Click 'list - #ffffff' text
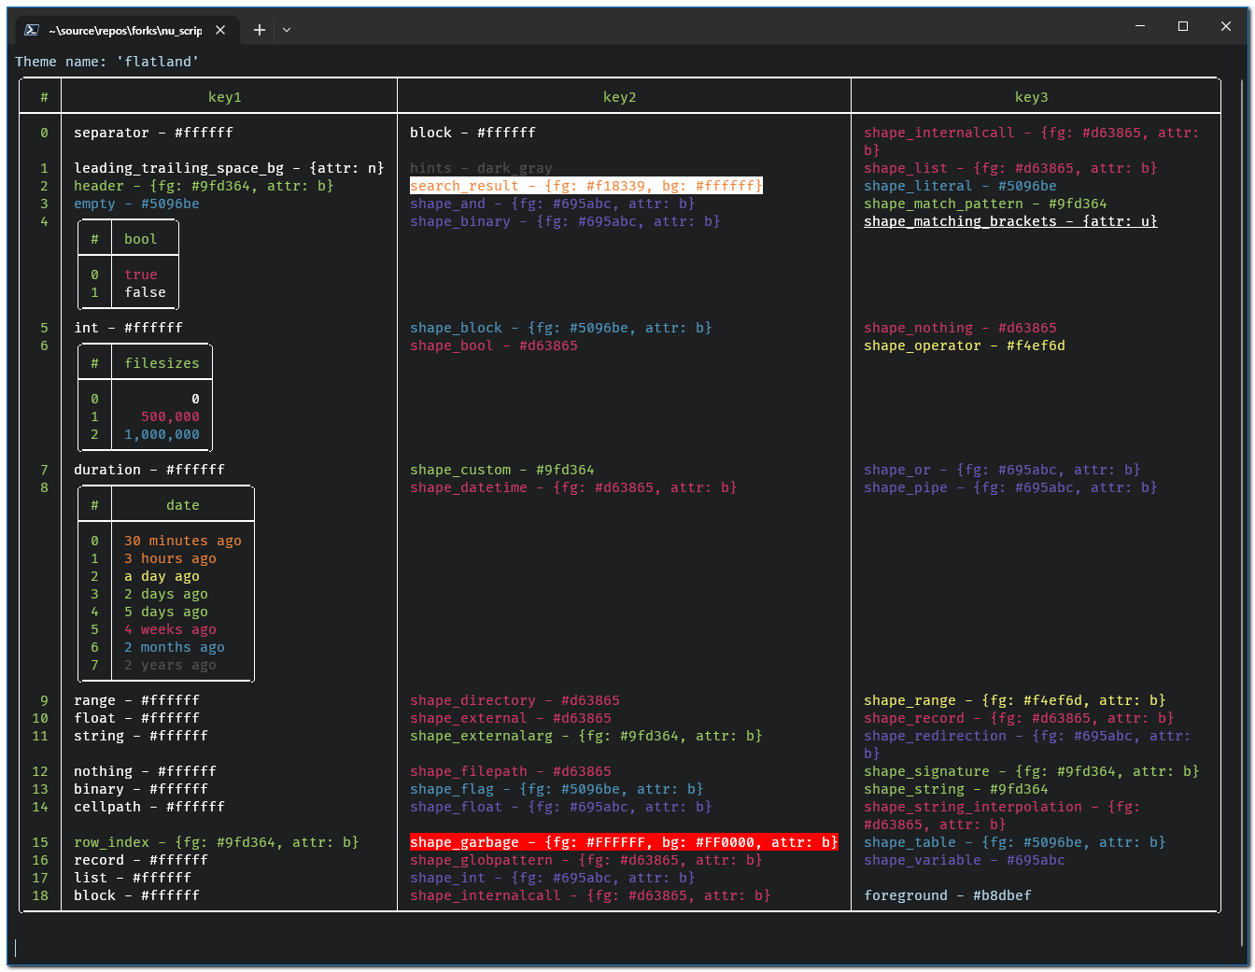The image size is (1255, 972). (133, 878)
